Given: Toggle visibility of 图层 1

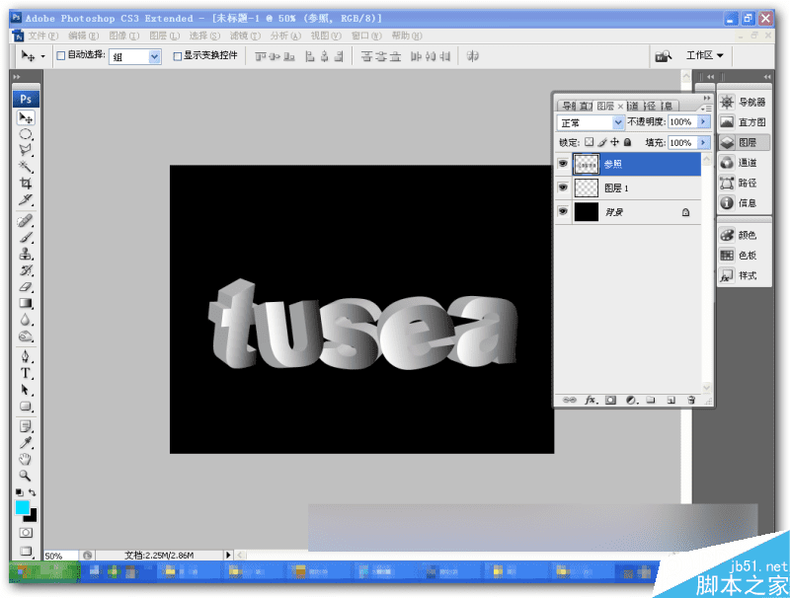Looking at the screenshot, I should coord(563,187).
